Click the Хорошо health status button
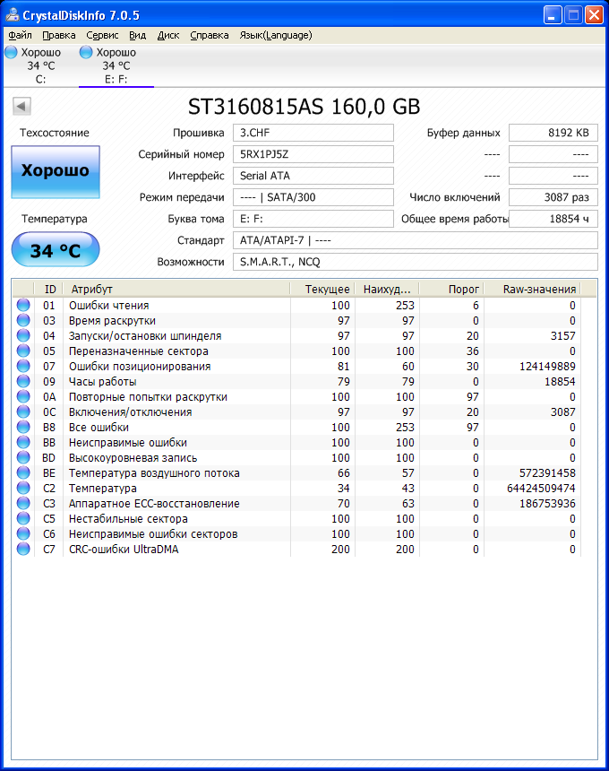 click(x=56, y=170)
